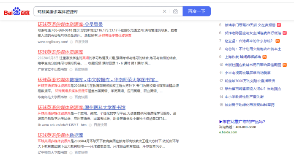
Task: Open hot search item 8 about 乌总统
Action: click(253, 49)
